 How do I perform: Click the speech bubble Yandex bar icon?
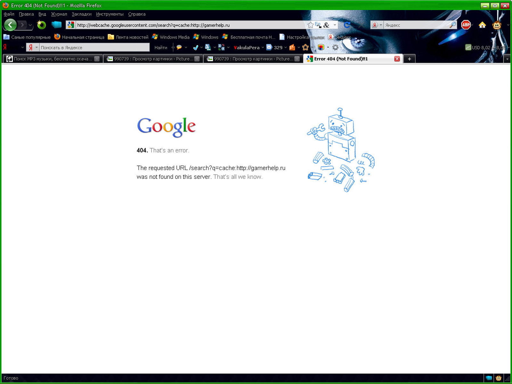coord(179,47)
